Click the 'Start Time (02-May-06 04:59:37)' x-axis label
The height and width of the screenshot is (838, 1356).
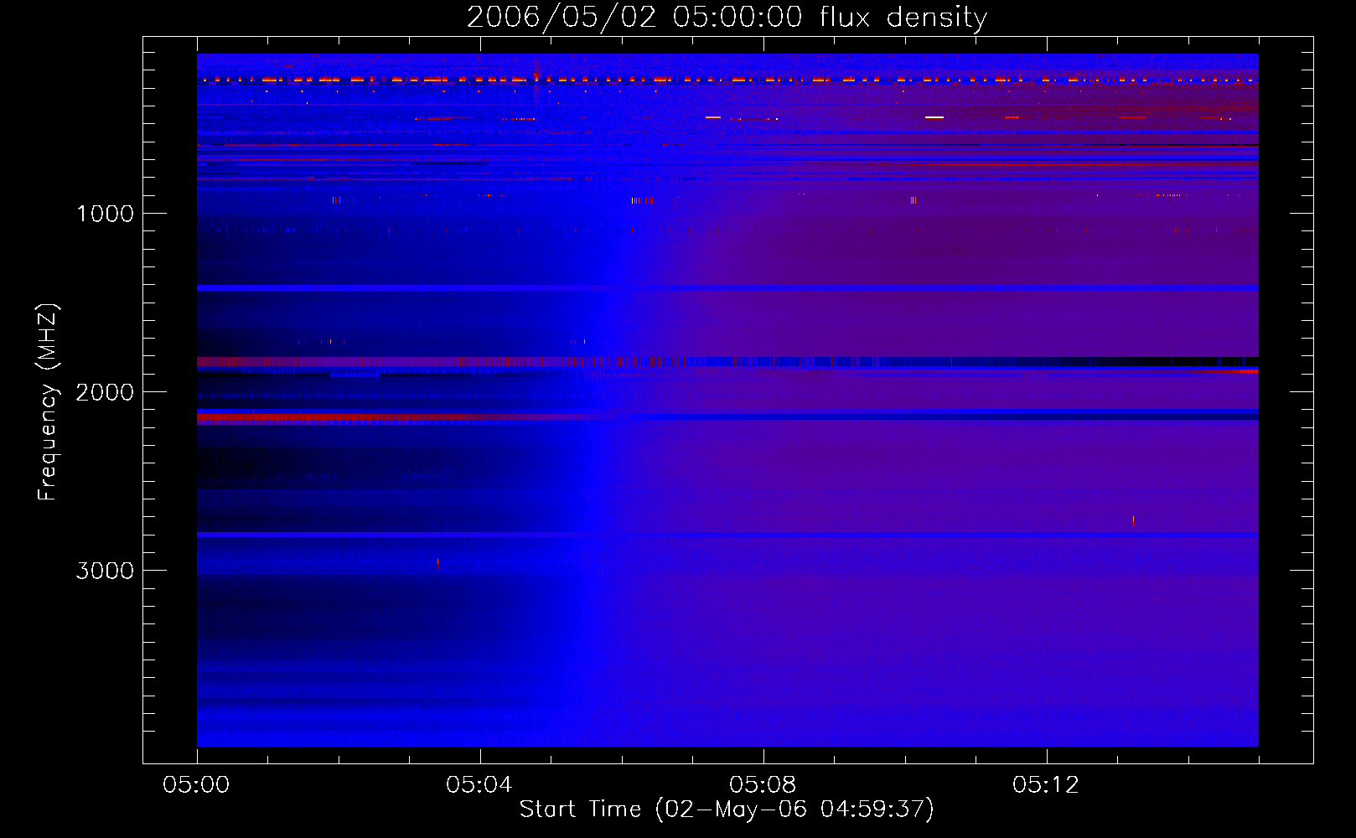[727, 810]
